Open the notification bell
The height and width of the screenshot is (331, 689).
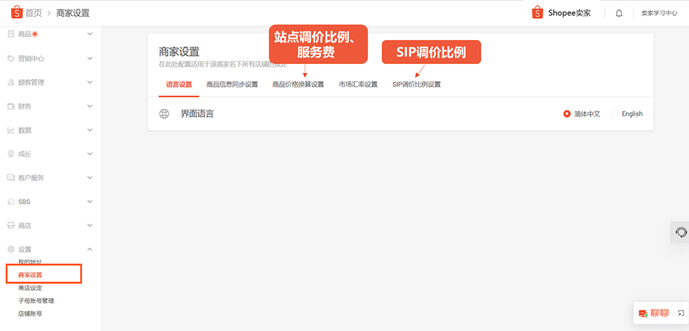[x=619, y=13]
